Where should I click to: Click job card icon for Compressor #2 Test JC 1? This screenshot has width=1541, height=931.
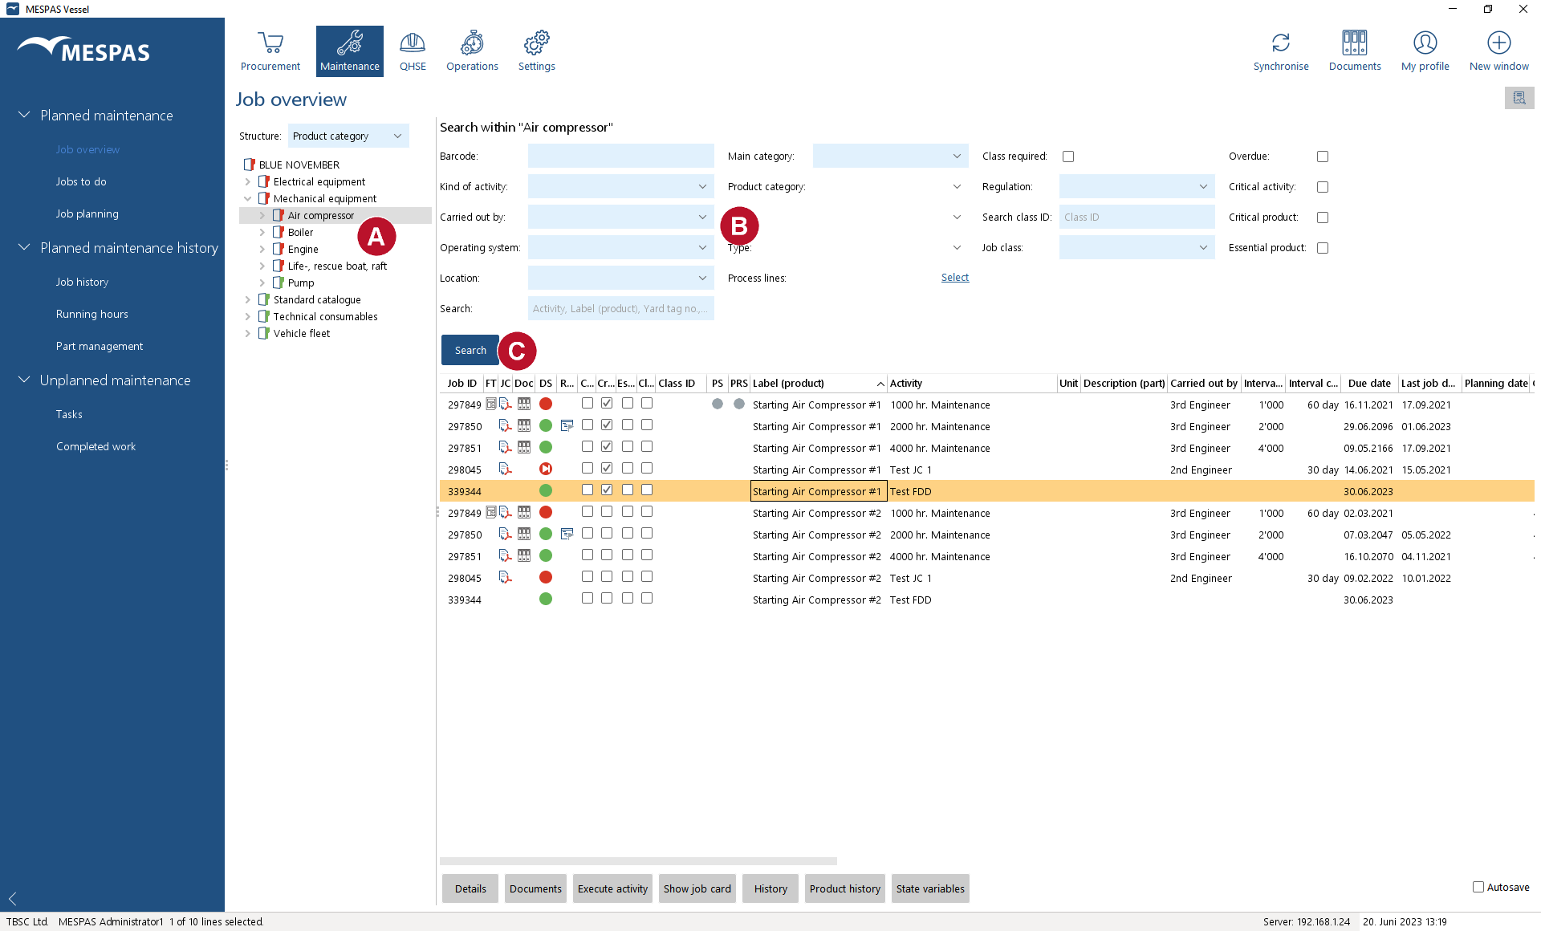click(505, 577)
